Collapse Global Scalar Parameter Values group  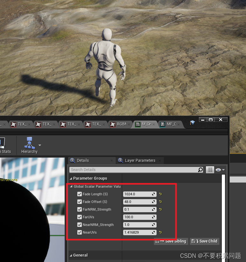(71, 186)
